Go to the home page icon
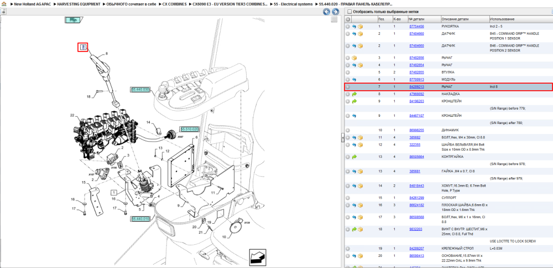Image resolution: width=553 pixels, height=268 pixels. click(x=4, y=4)
